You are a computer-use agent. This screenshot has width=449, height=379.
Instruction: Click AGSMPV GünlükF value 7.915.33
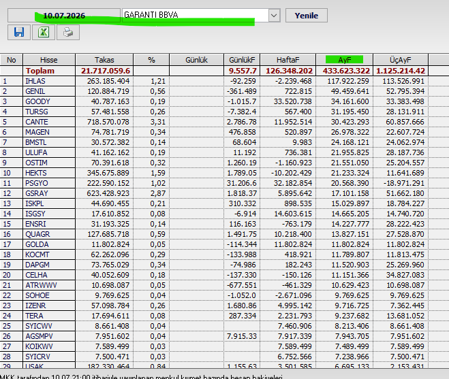242,336
